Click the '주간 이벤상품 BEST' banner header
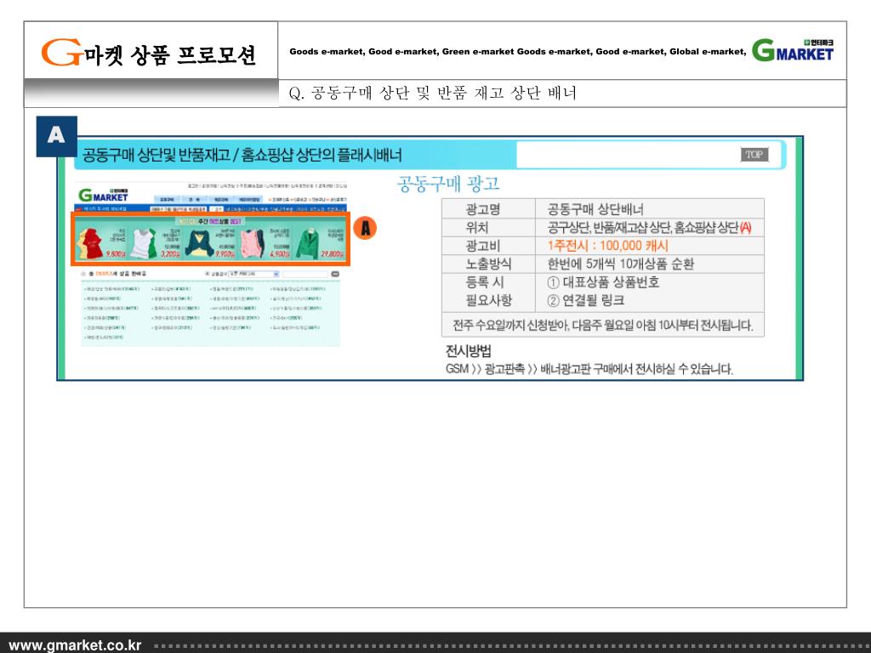This screenshot has height=653, width=871. tap(211, 221)
